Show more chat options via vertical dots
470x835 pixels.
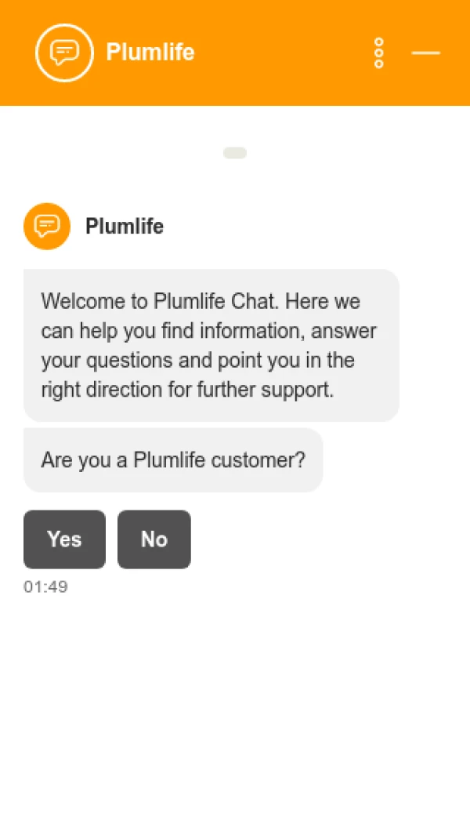(x=379, y=53)
